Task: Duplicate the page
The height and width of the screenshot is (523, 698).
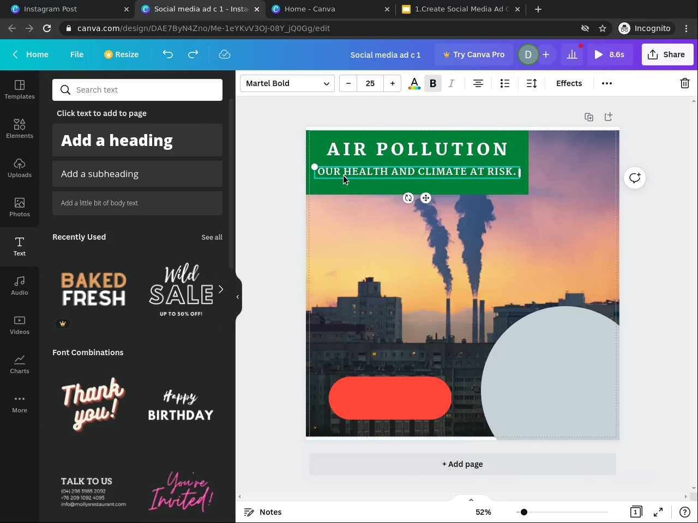Action: click(x=589, y=117)
